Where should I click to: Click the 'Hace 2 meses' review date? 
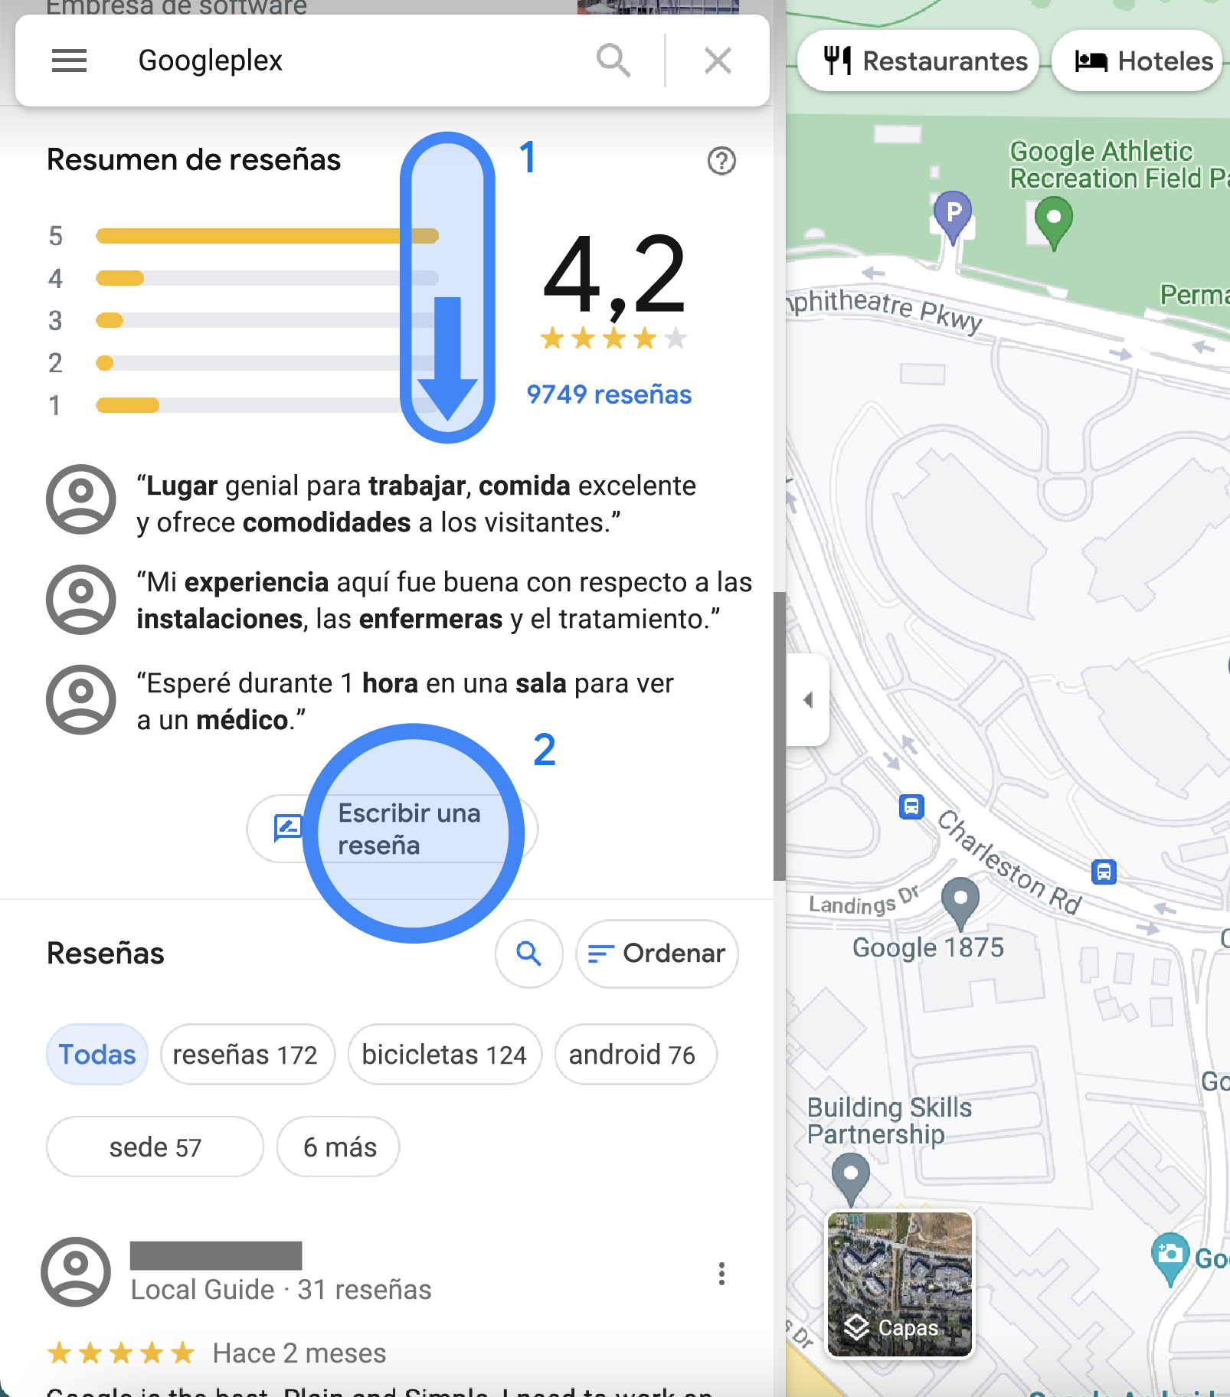click(x=299, y=1353)
